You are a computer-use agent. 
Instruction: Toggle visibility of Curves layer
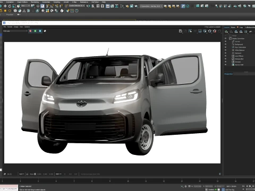tap(226, 41)
